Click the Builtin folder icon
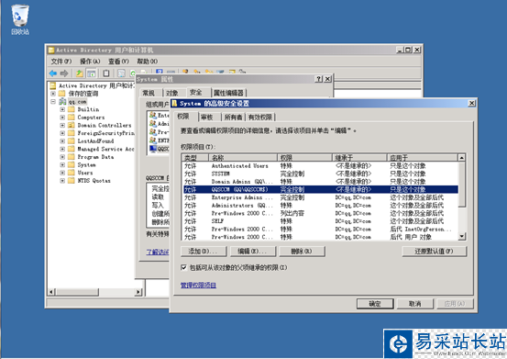The width and height of the screenshot is (507, 359). pyautogui.click(x=72, y=109)
